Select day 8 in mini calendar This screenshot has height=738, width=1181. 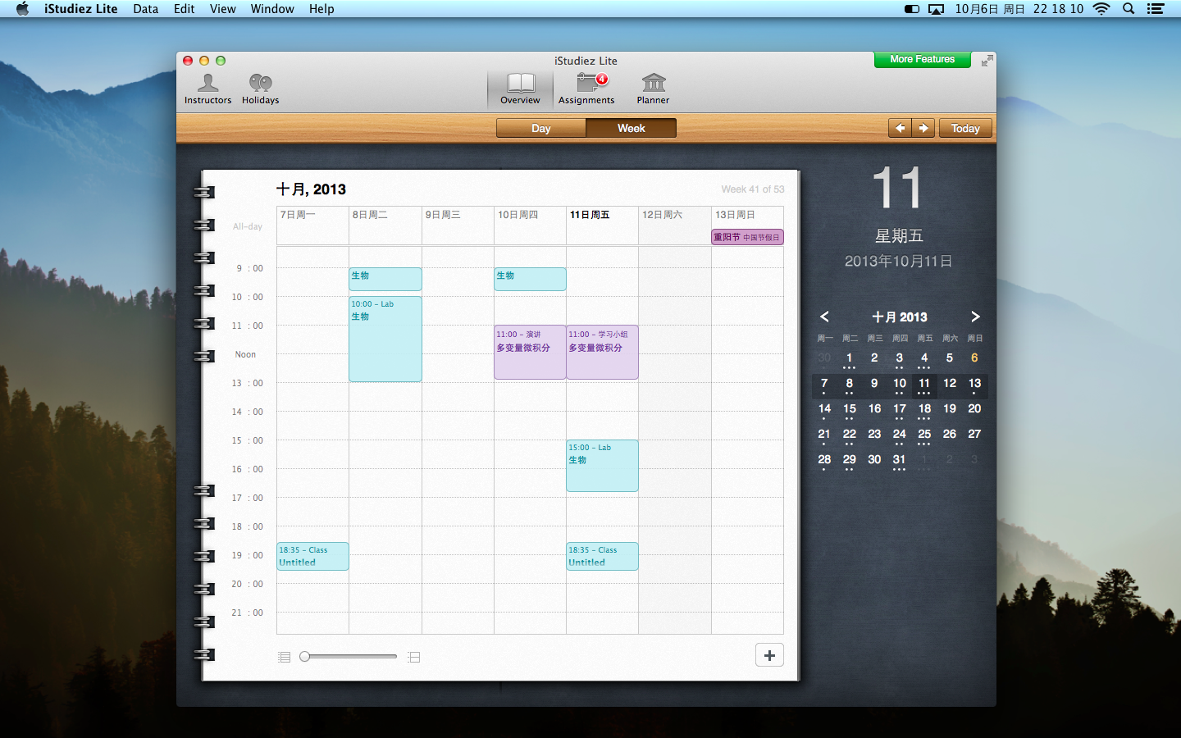pyautogui.click(x=849, y=384)
